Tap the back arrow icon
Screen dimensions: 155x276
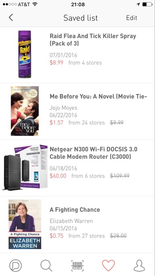[11, 17]
